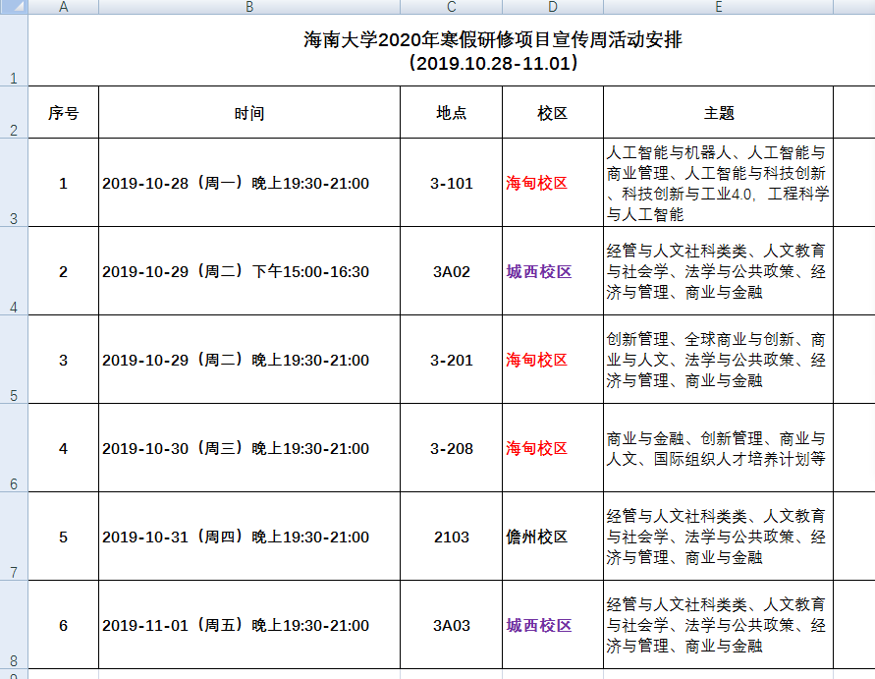The width and height of the screenshot is (875, 679).
Task: Select row 7 header
Action: (14, 537)
